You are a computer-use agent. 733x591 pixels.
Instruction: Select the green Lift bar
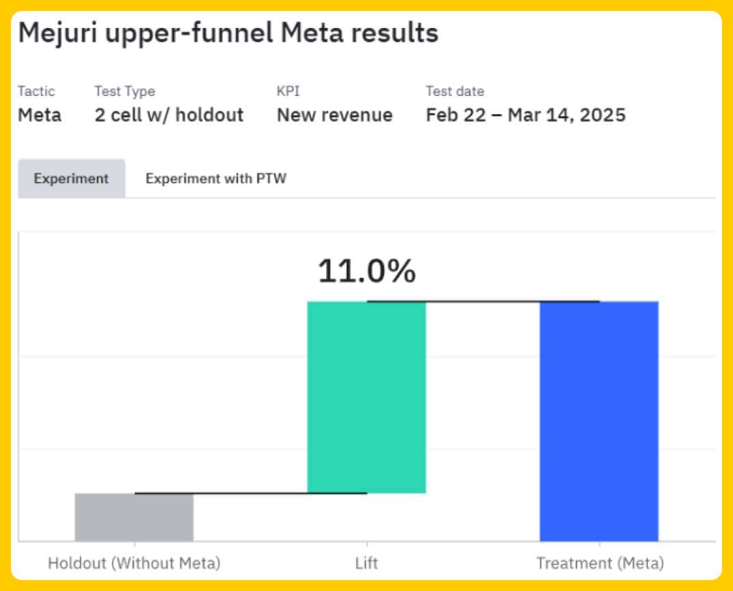click(x=366, y=397)
